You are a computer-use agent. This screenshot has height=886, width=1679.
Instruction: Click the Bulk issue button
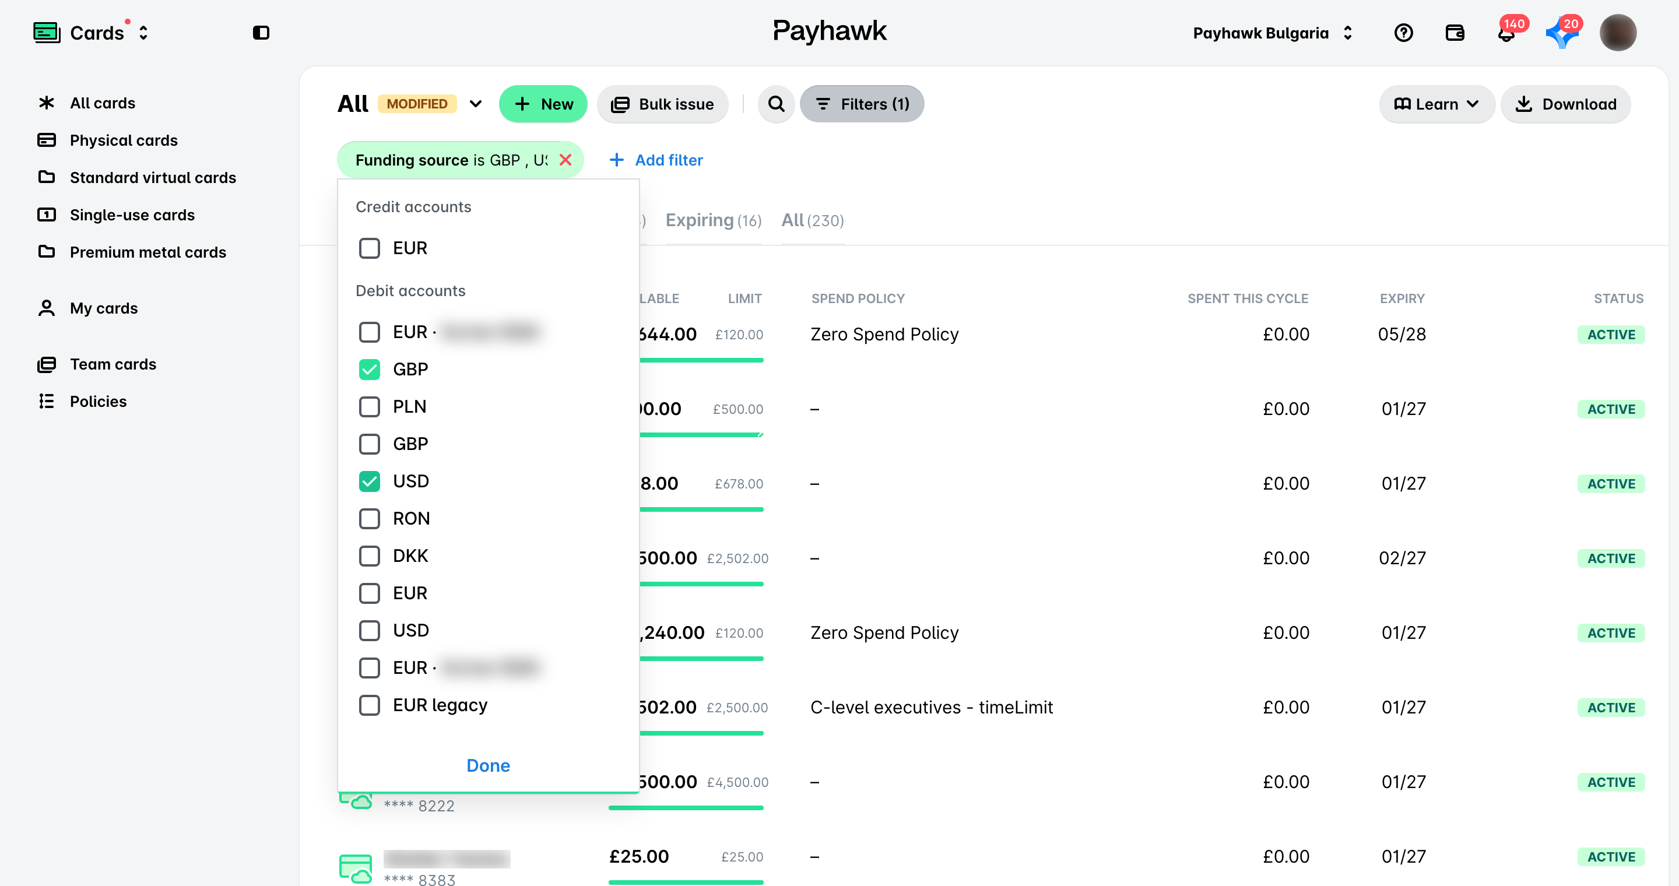(662, 104)
